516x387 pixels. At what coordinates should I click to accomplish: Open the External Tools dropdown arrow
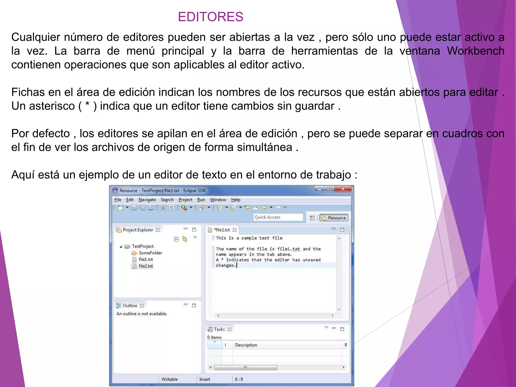pyautogui.click(x=191, y=208)
